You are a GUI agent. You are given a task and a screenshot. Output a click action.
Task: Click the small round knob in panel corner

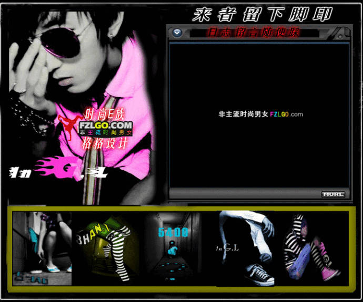[340, 37]
